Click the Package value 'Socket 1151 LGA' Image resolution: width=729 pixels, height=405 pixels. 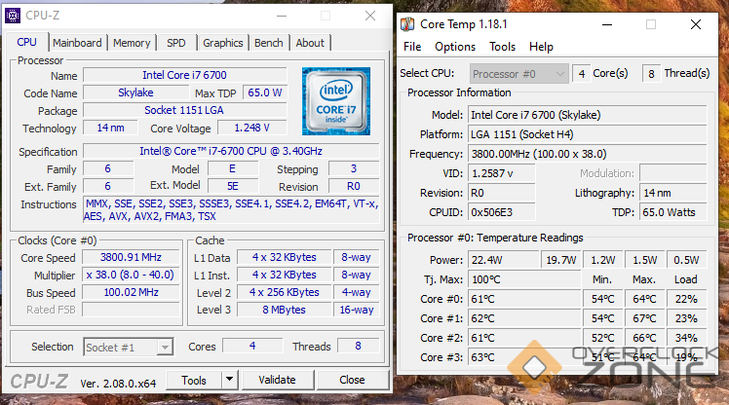(184, 111)
